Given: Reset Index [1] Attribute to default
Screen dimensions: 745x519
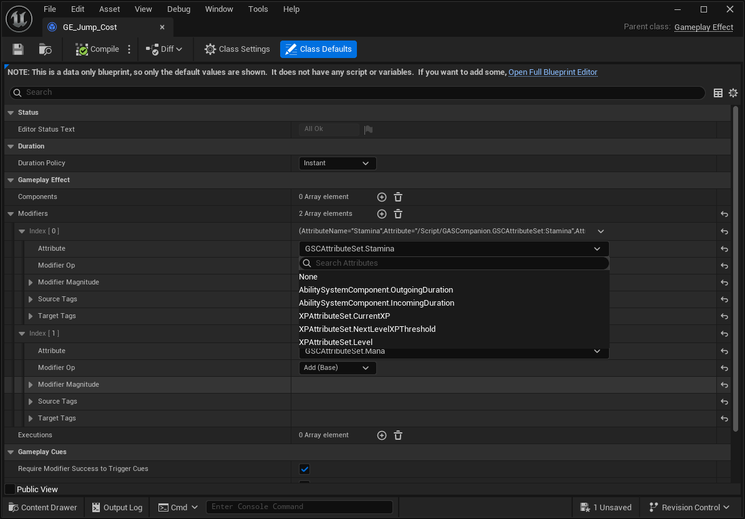Looking at the screenshot, I should (x=724, y=351).
